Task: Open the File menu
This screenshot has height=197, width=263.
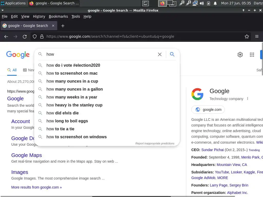Action: coord(5,16)
